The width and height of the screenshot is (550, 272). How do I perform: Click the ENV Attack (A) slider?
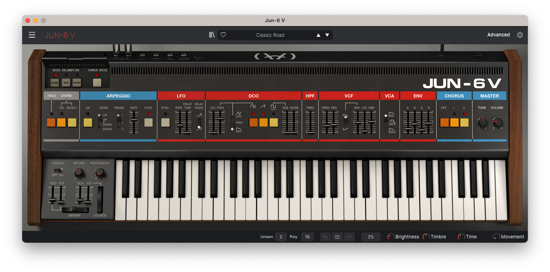click(x=407, y=122)
